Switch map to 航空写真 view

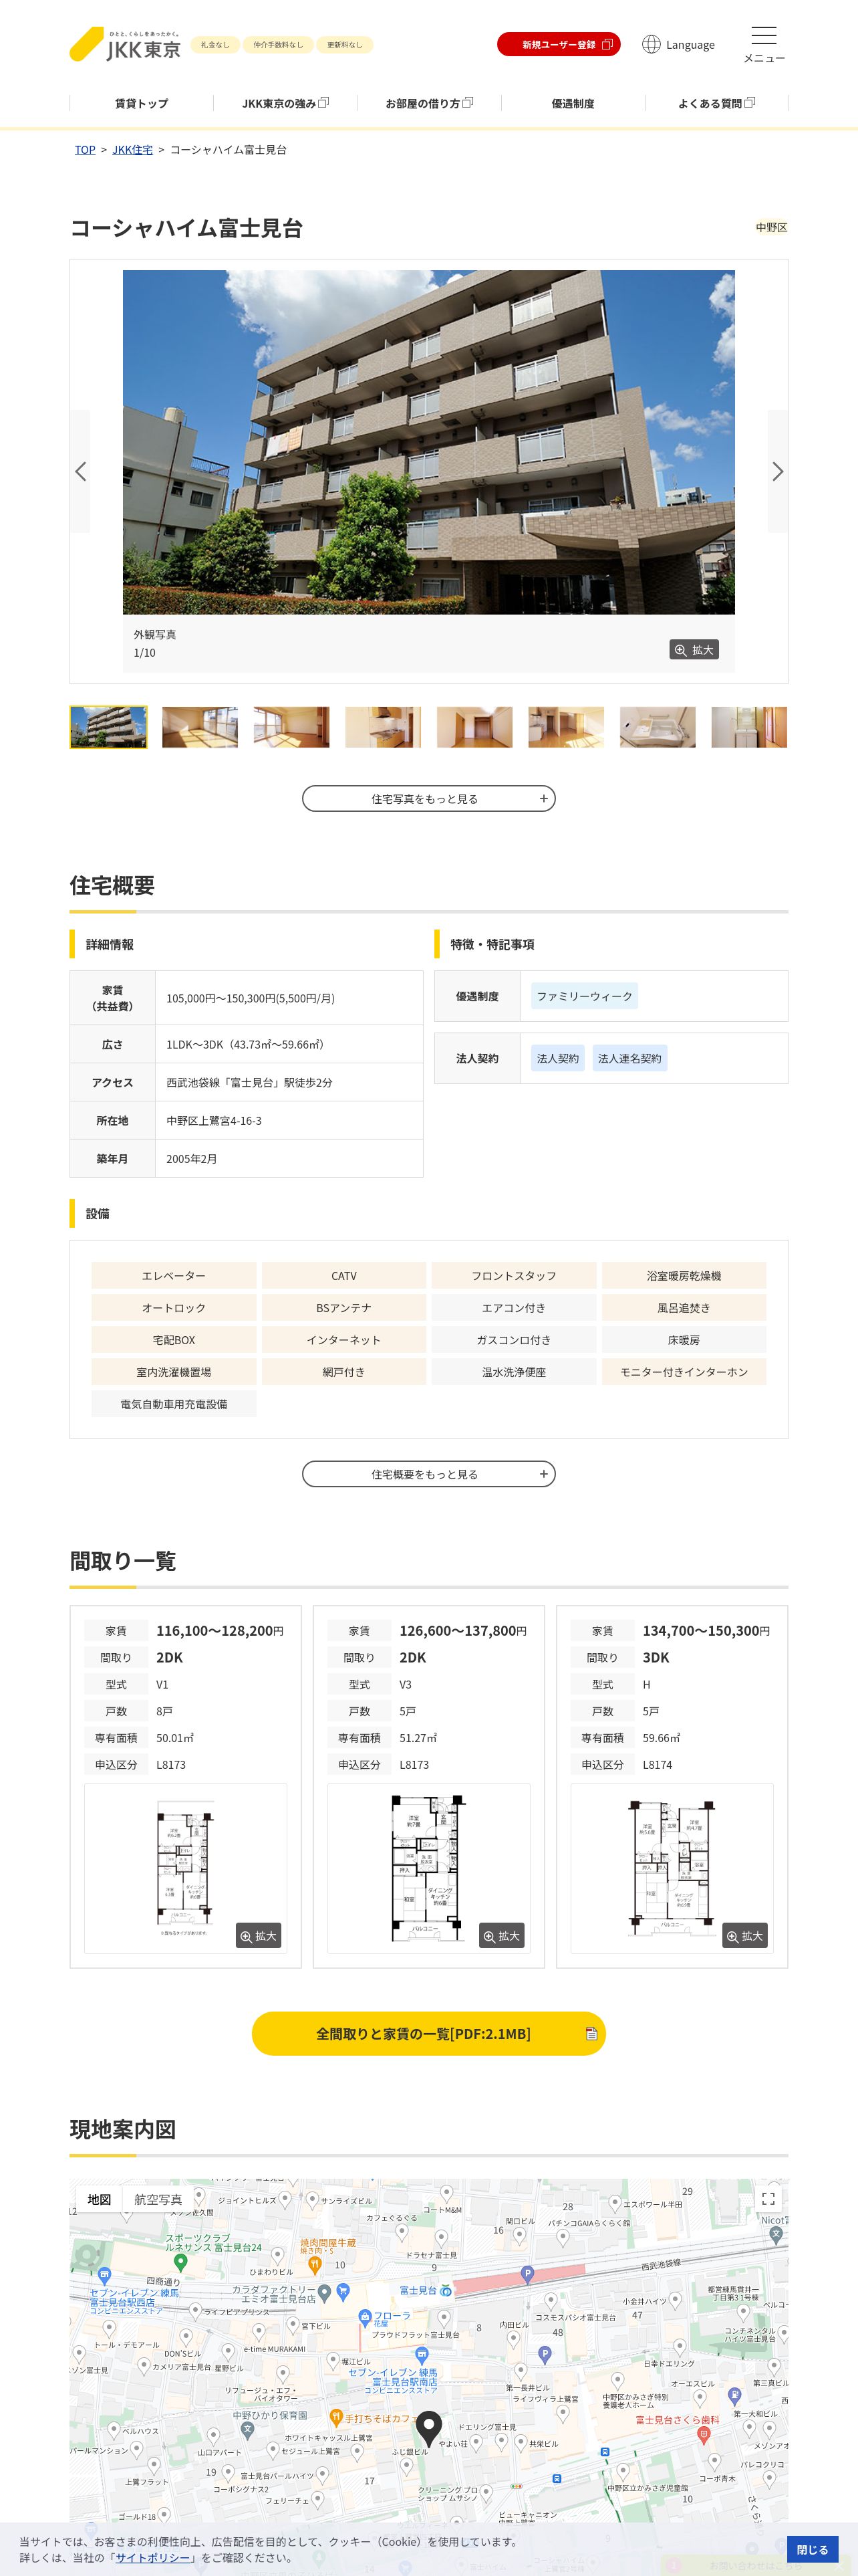(x=158, y=2199)
